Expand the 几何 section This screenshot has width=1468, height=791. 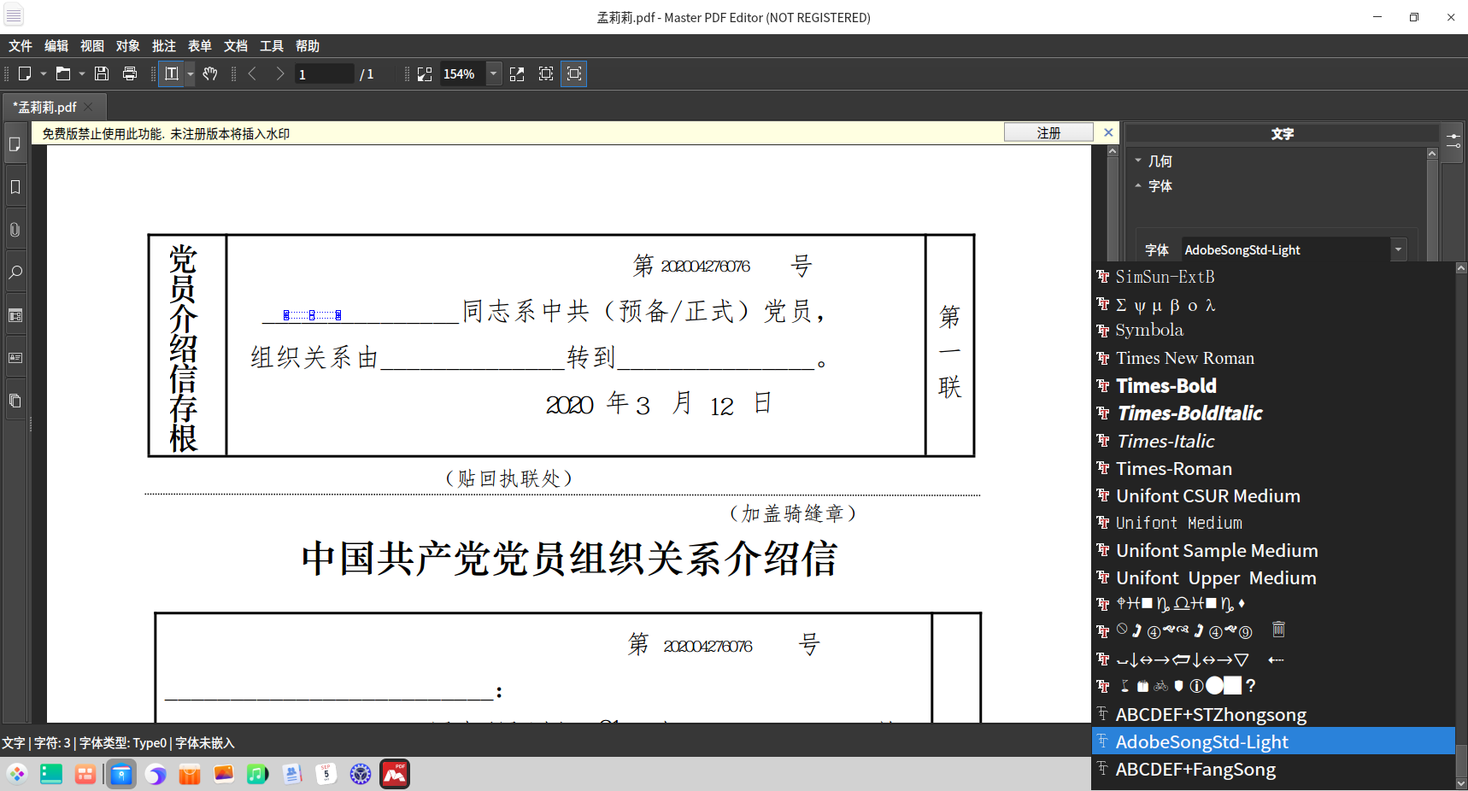pos(1138,161)
